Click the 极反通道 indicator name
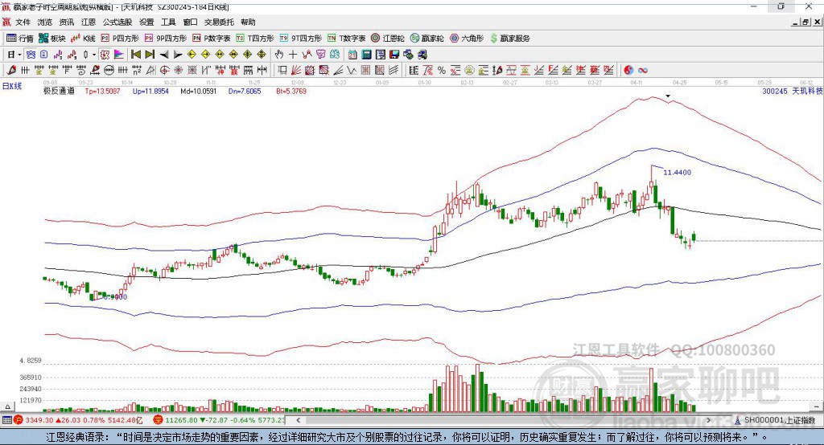 pos(59,92)
